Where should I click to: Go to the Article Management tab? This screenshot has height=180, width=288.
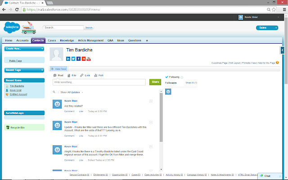click(x=91, y=40)
